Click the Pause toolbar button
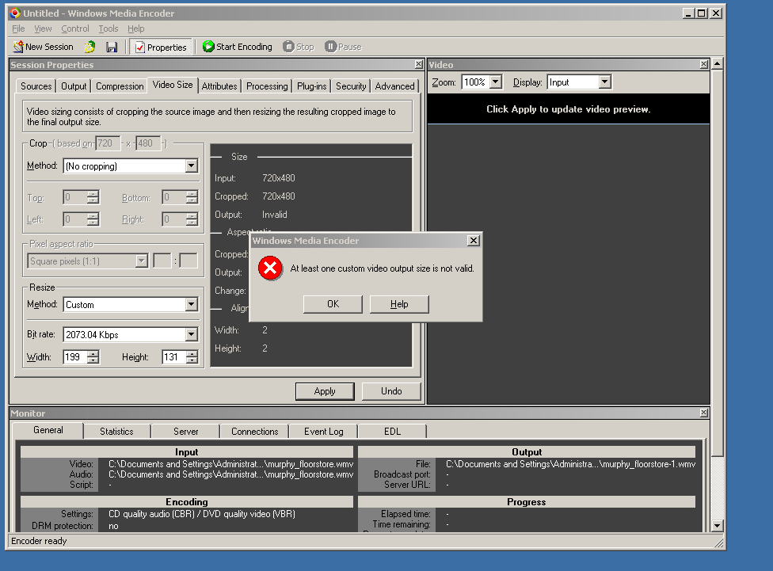The height and width of the screenshot is (571, 773). click(343, 47)
